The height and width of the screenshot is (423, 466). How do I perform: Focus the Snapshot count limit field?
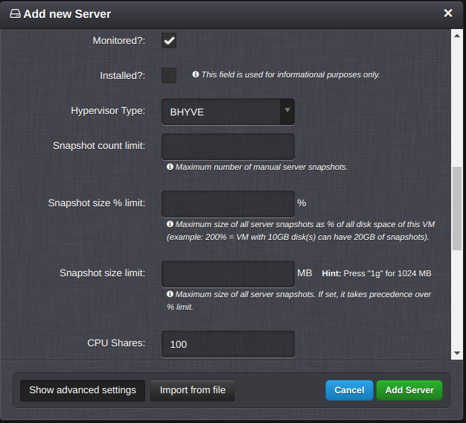[x=228, y=147]
